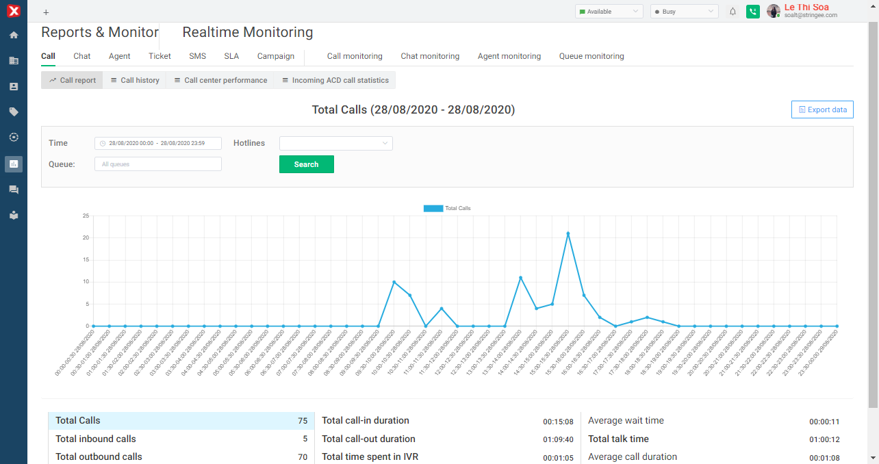Click the tag icon in sidebar
Screen dimensions: 879x464
point(14,112)
